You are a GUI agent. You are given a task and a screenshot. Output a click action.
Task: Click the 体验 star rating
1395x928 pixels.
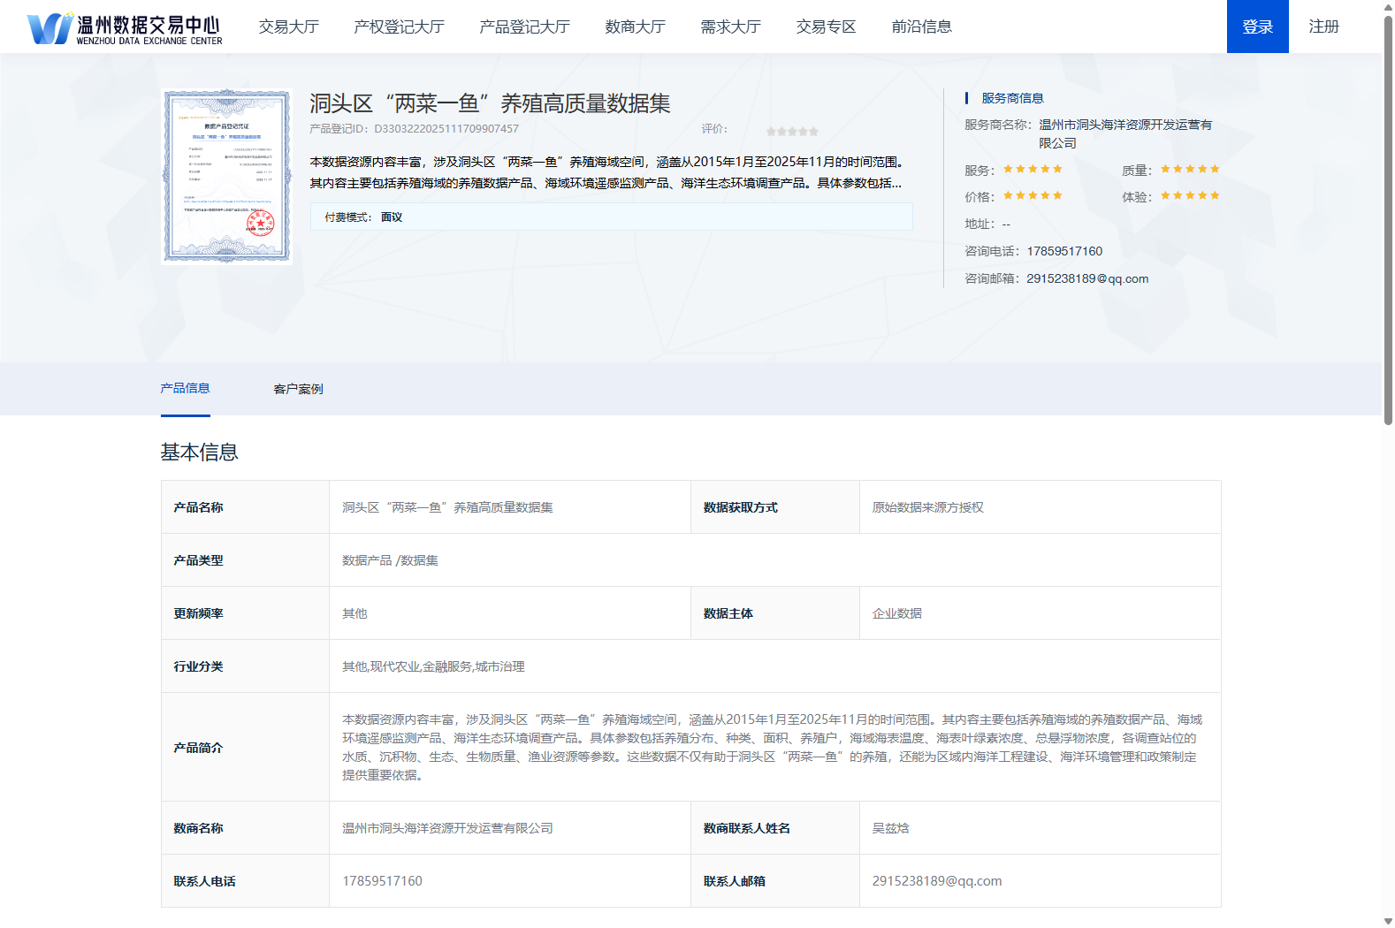click(1190, 195)
